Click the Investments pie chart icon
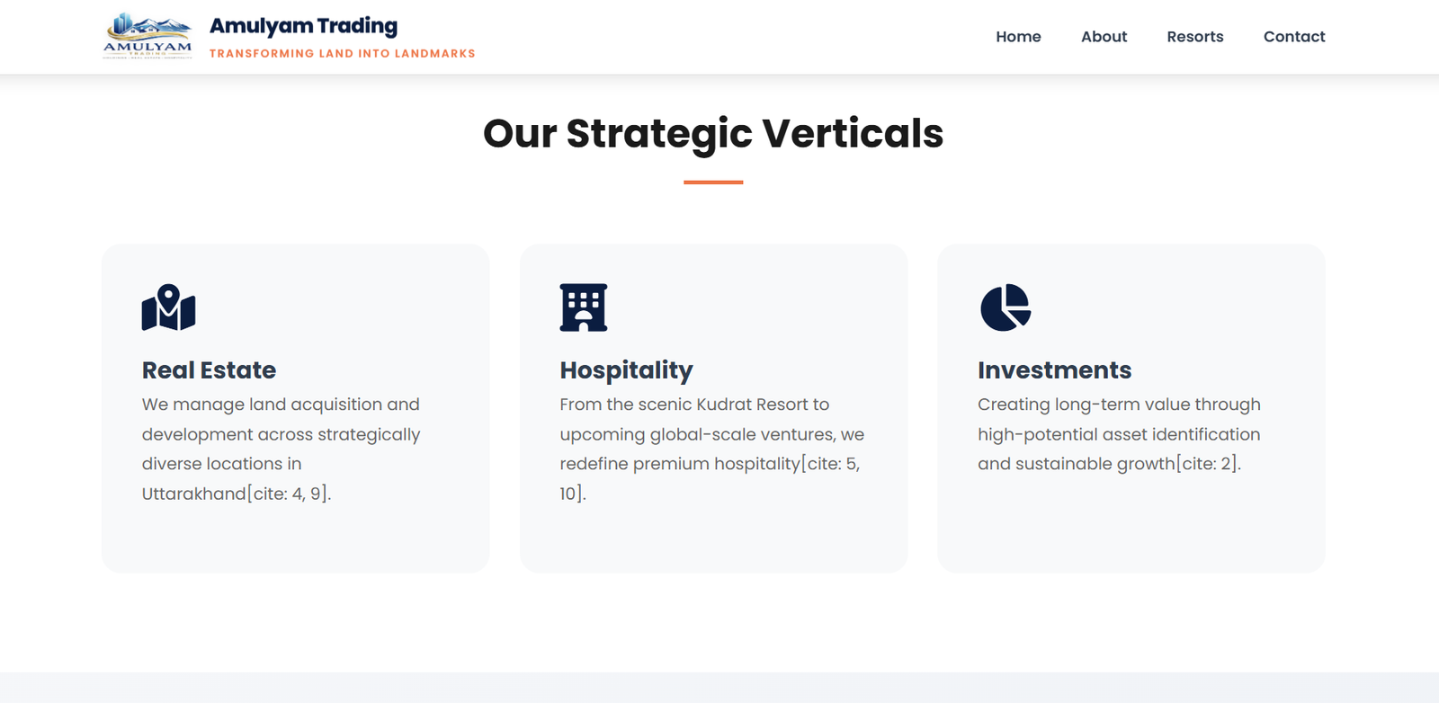Image resolution: width=1439 pixels, height=703 pixels. click(x=1005, y=307)
